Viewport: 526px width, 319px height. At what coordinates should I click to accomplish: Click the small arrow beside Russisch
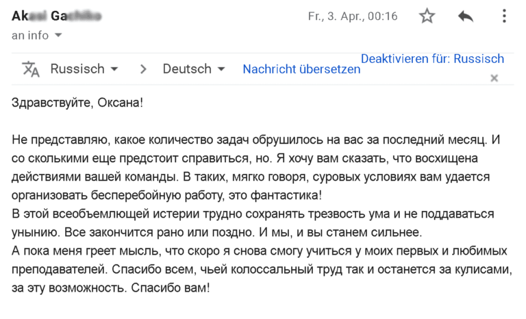(114, 69)
